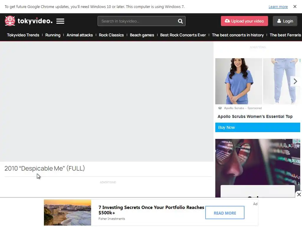Open the Animal attacks category
The width and height of the screenshot is (302, 227).
pos(80,35)
